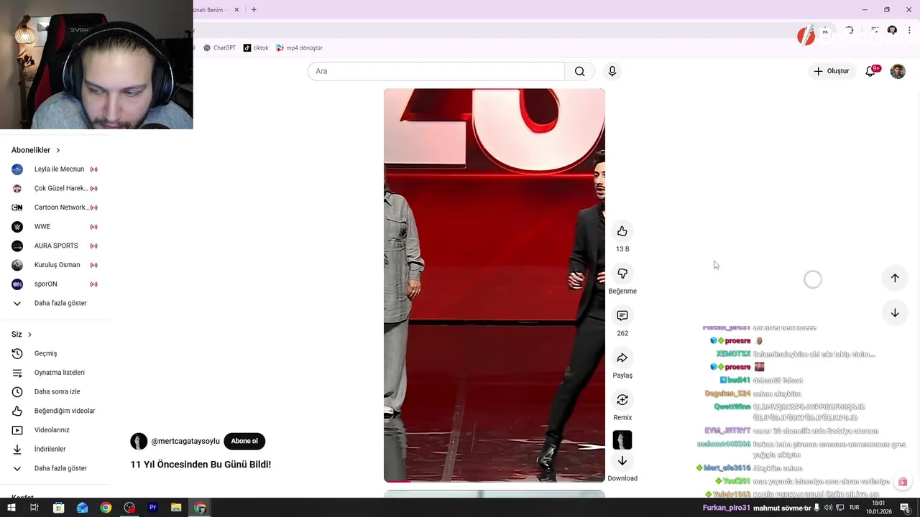Open Geçmiş history
The width and height of the screenshot is (920, 517).
click(55, 353)
